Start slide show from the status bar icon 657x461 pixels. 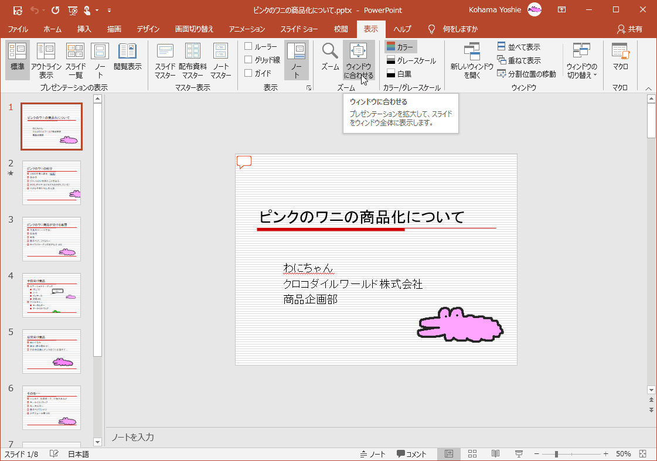(518, 453)
